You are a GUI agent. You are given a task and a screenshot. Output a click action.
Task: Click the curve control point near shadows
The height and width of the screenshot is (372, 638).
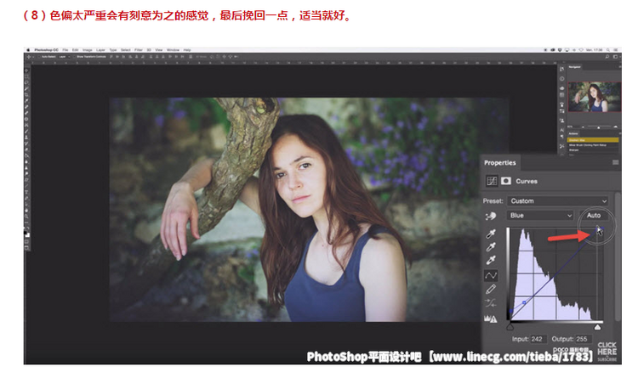[x=524, y=302]
